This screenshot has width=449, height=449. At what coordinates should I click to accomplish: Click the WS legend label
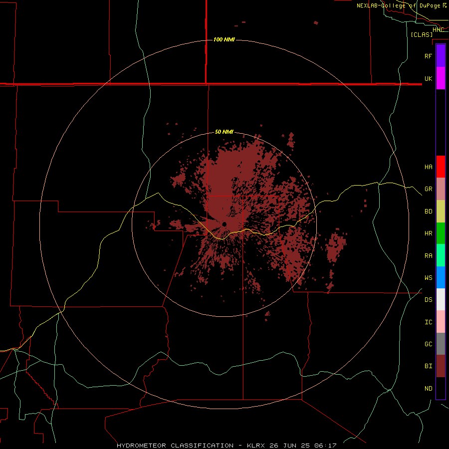point(428,278)
